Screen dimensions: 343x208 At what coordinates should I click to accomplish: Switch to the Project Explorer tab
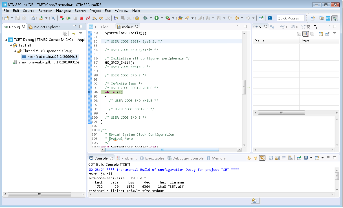[44, 27]
